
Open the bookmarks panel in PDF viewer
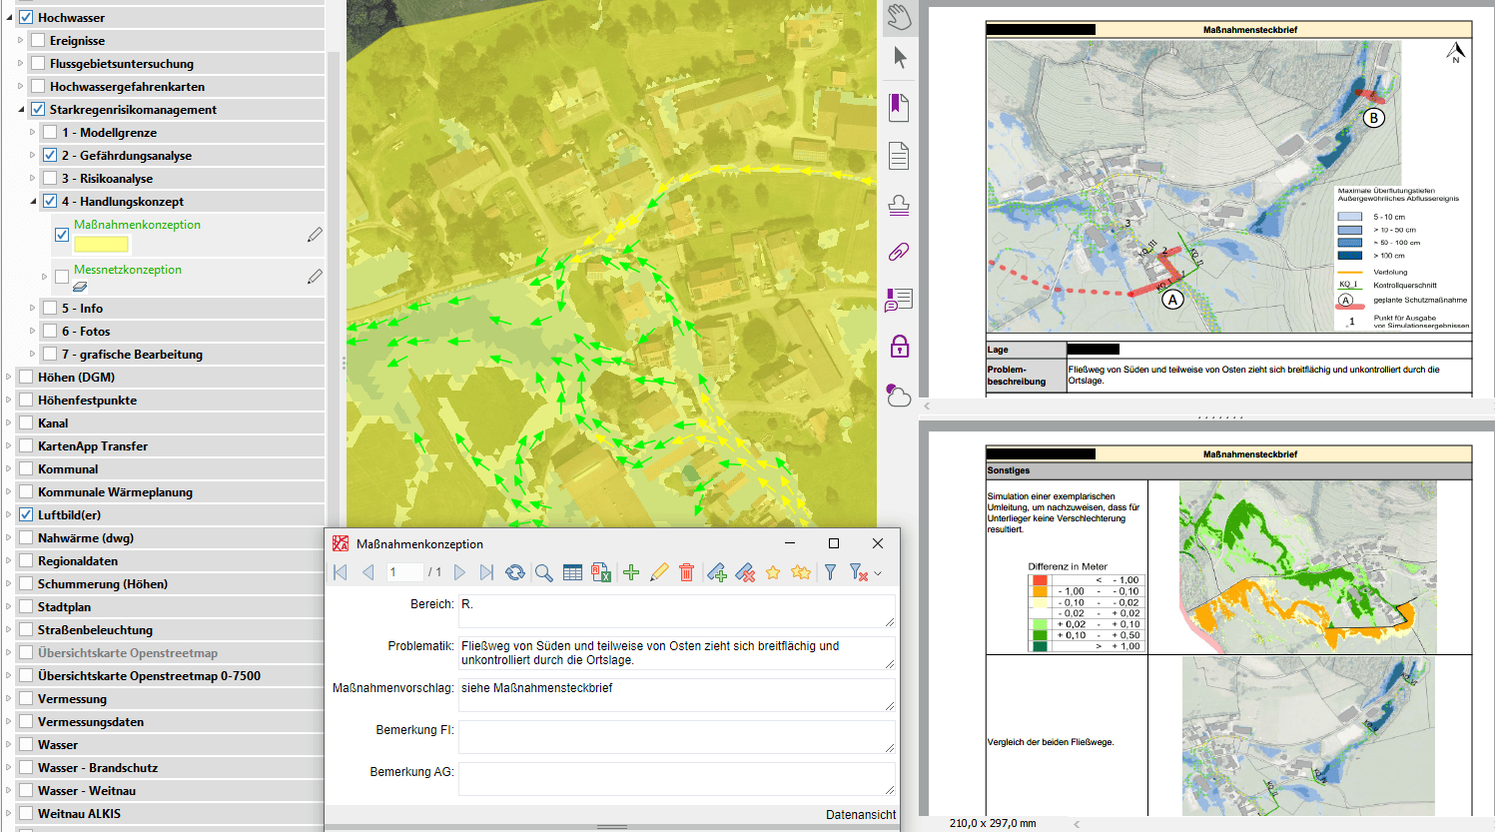(899, 107)
